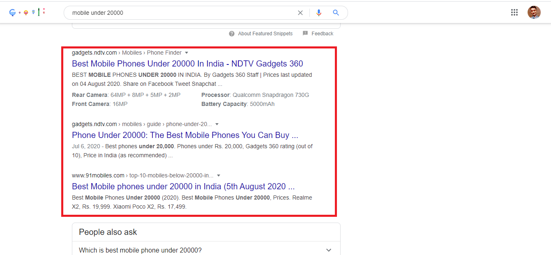Click the 'Mobiles' breadcrumb on gadgets.ndtv.com
The height and width of the screenshot is (255, 551).
[x=131, y=53]
